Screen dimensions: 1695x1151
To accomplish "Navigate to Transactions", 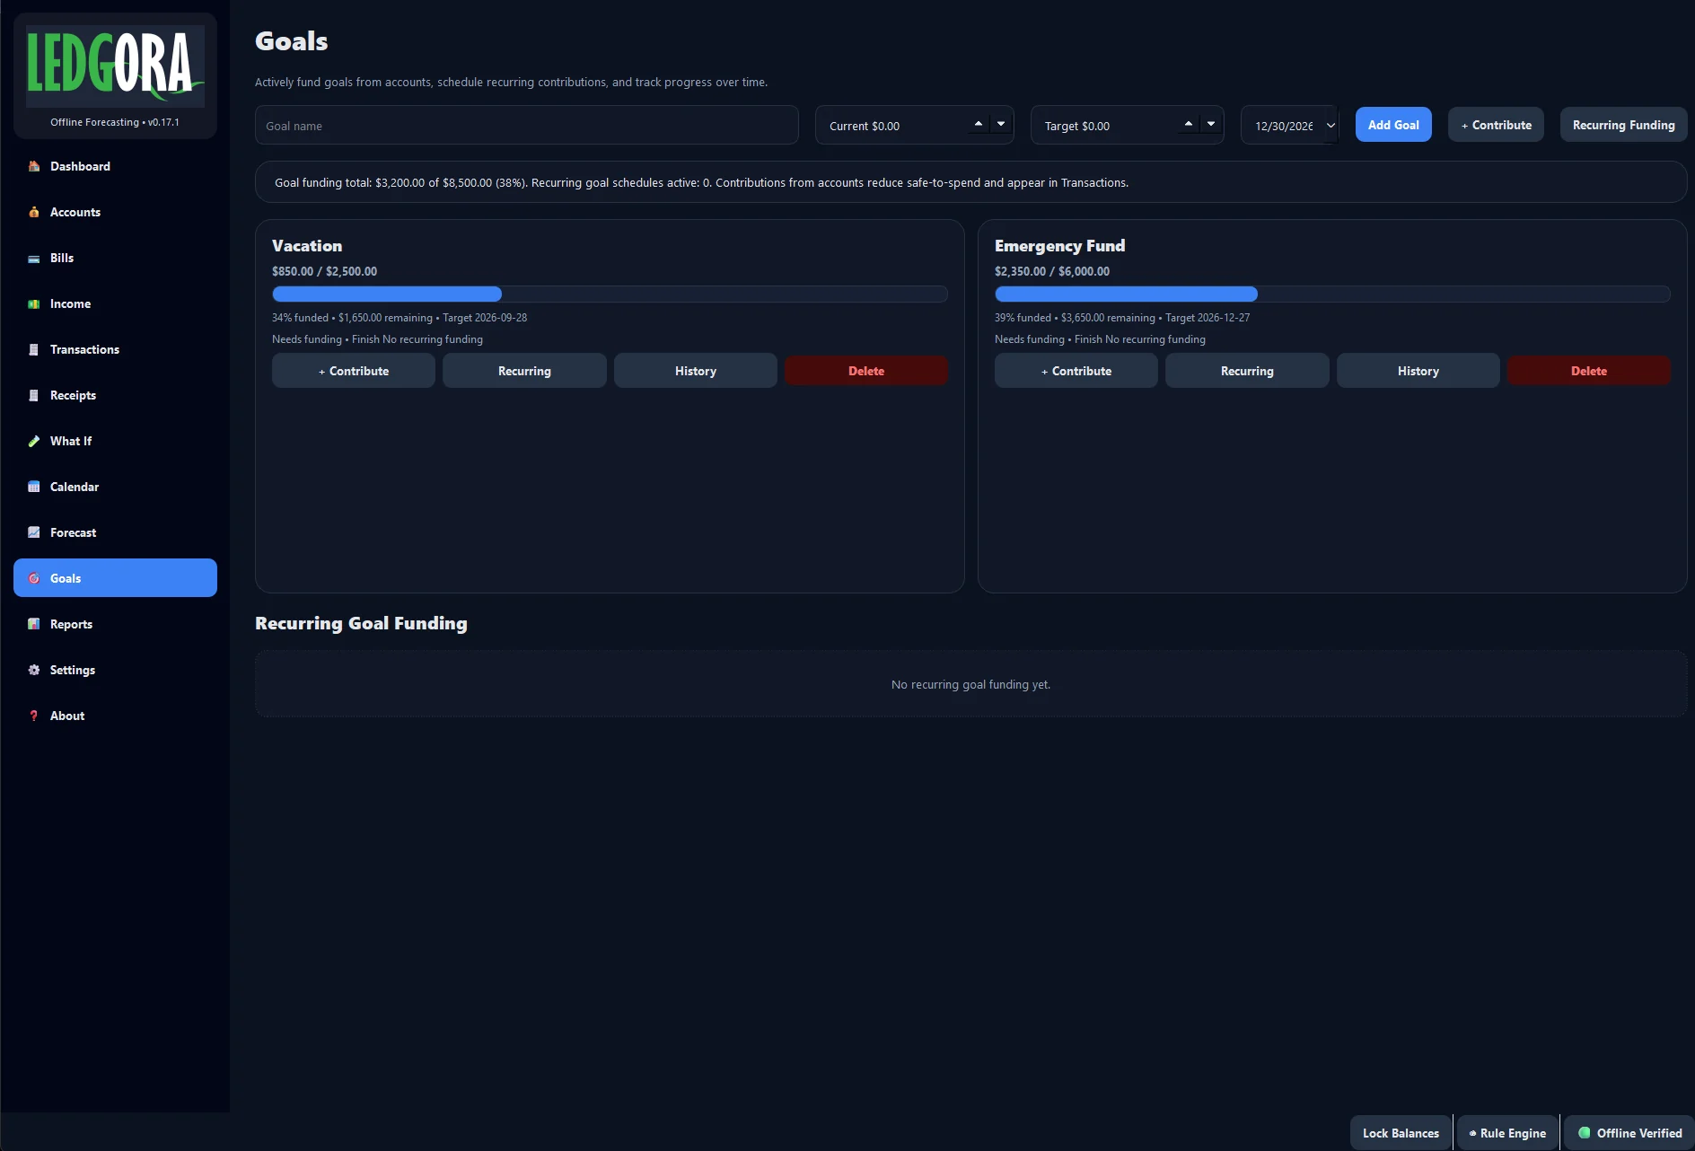I will point(115,349).
